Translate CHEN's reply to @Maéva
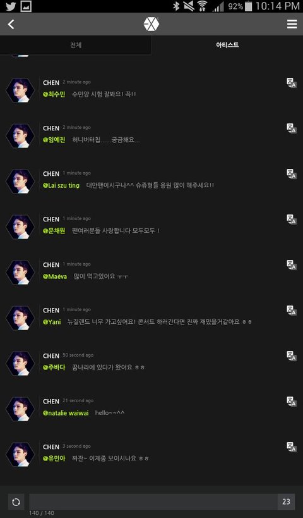Screen dimensions: 303x518 coord(291,265)
